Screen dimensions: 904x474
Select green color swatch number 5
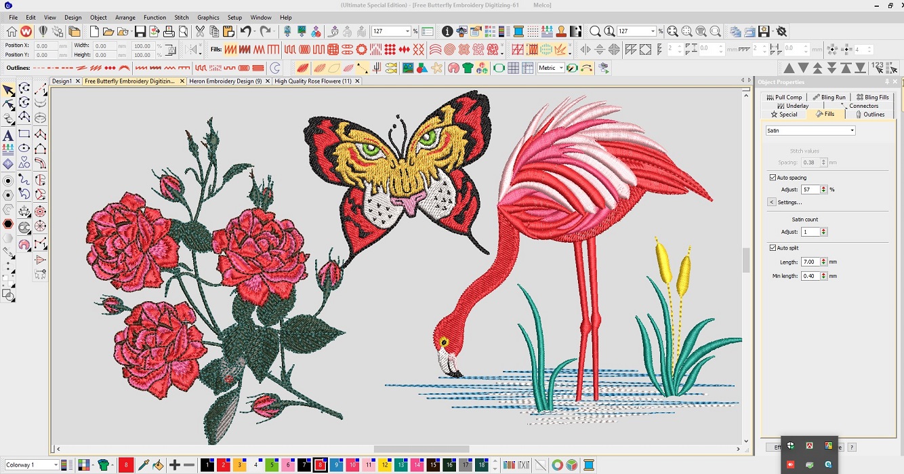click(x=272, y=465)
